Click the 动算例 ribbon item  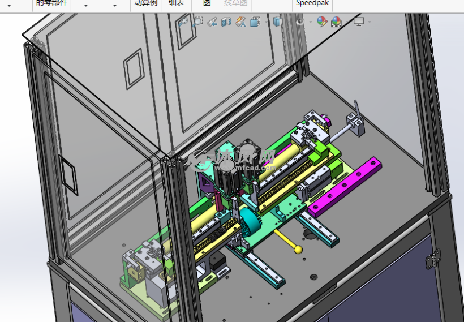145,3
